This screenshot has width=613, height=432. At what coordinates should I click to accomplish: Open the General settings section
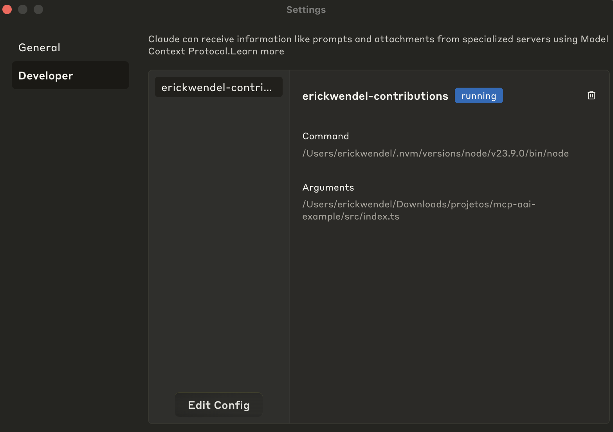39,48
